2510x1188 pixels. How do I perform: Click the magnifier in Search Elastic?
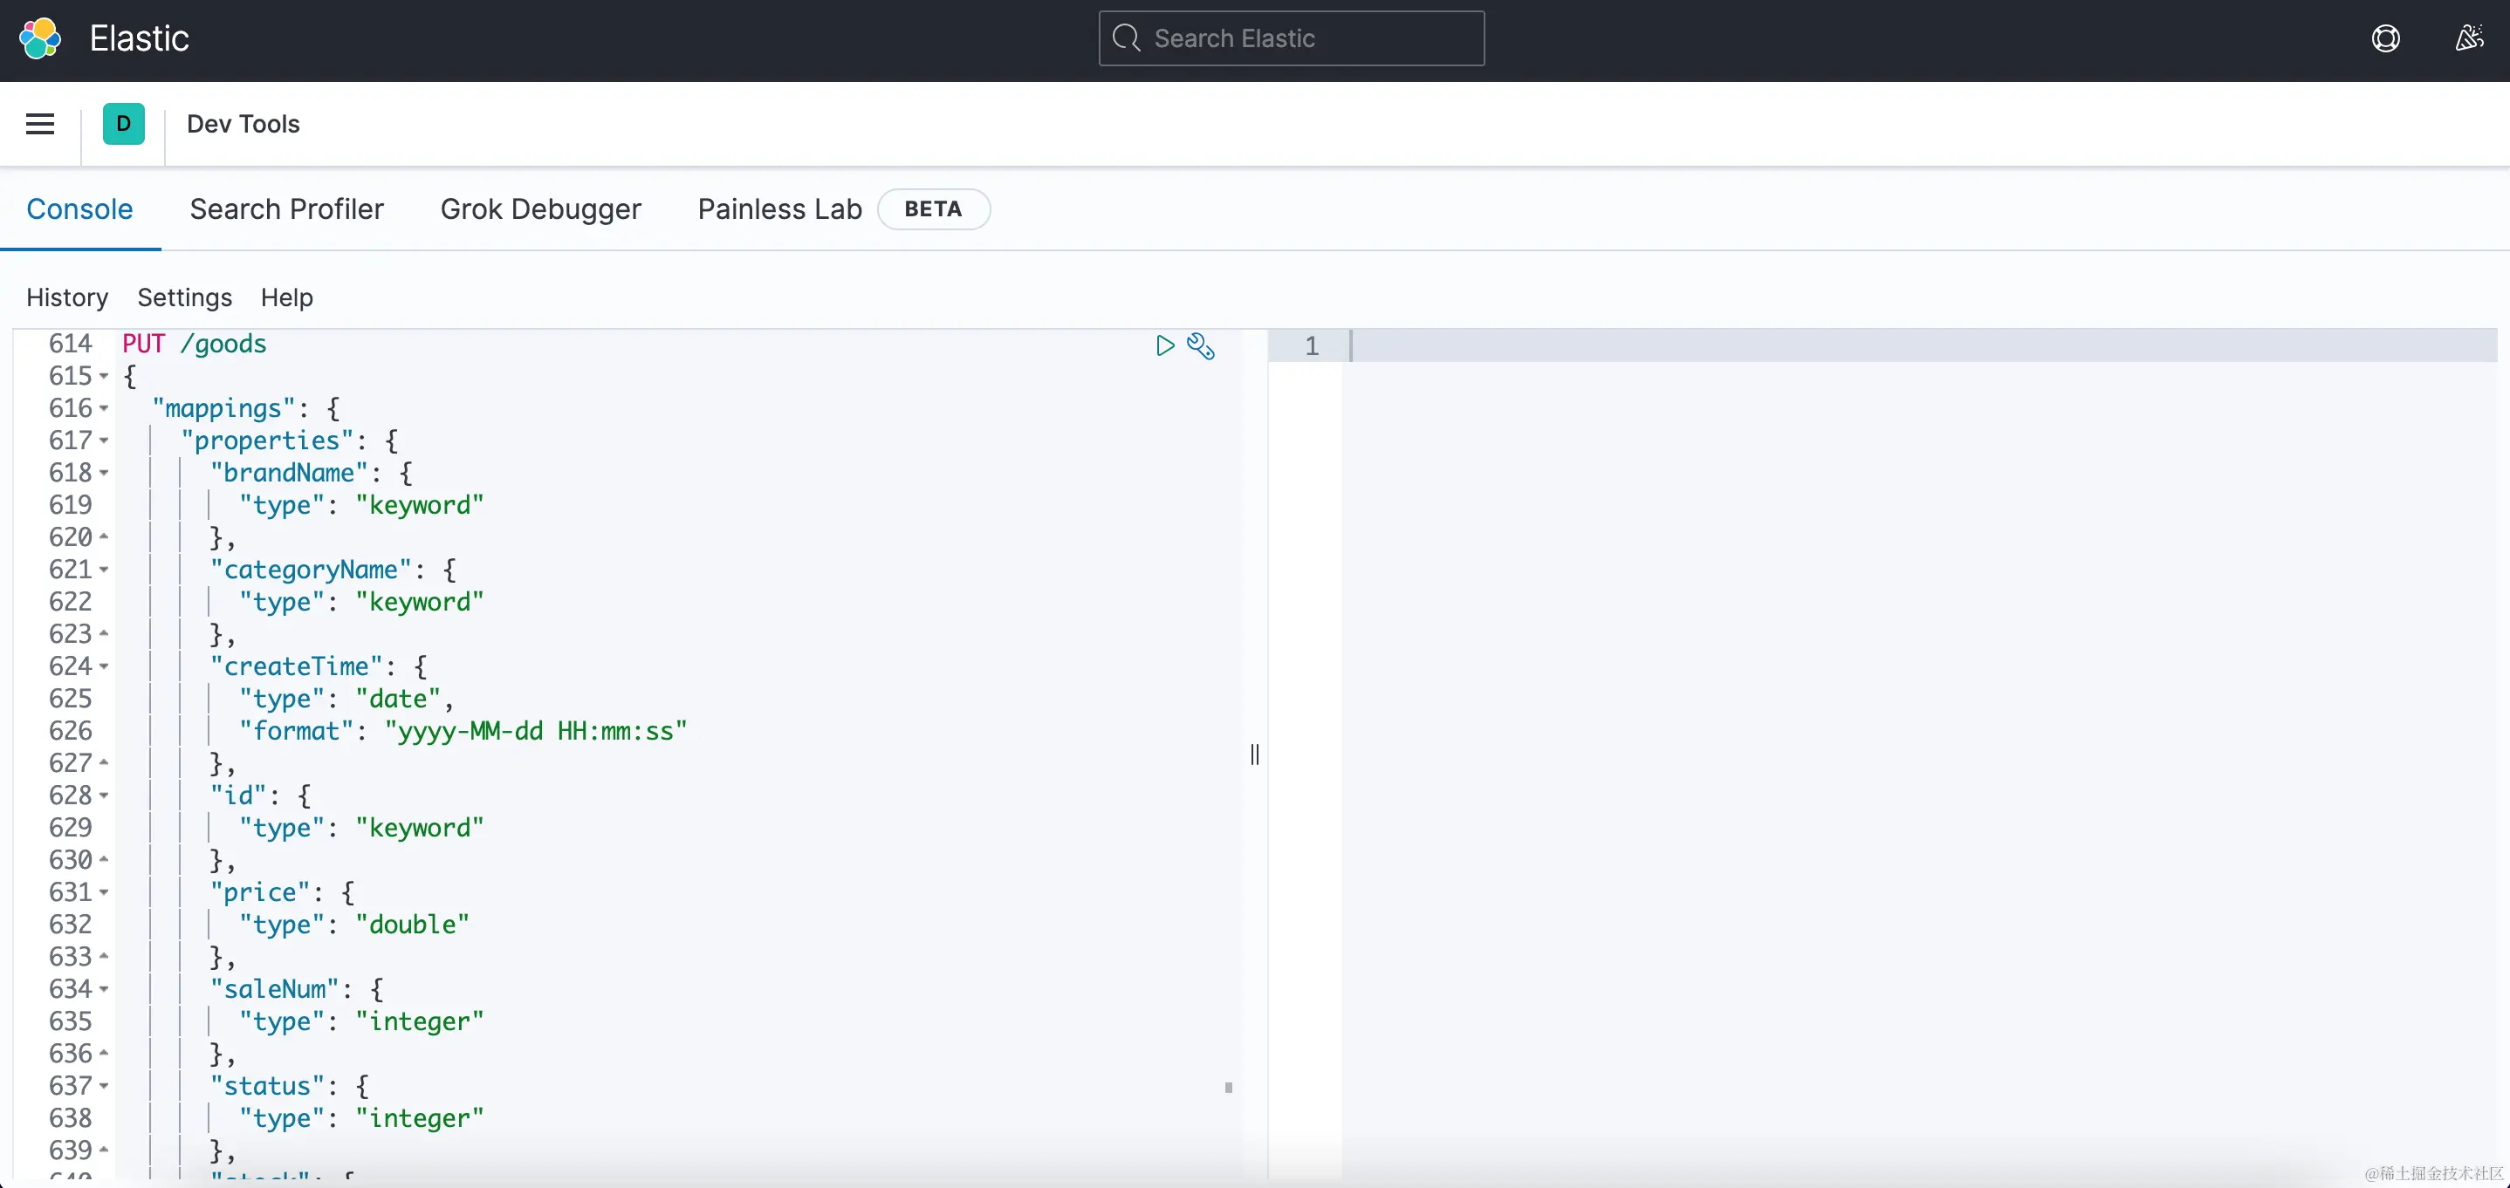pos(1127,39)
